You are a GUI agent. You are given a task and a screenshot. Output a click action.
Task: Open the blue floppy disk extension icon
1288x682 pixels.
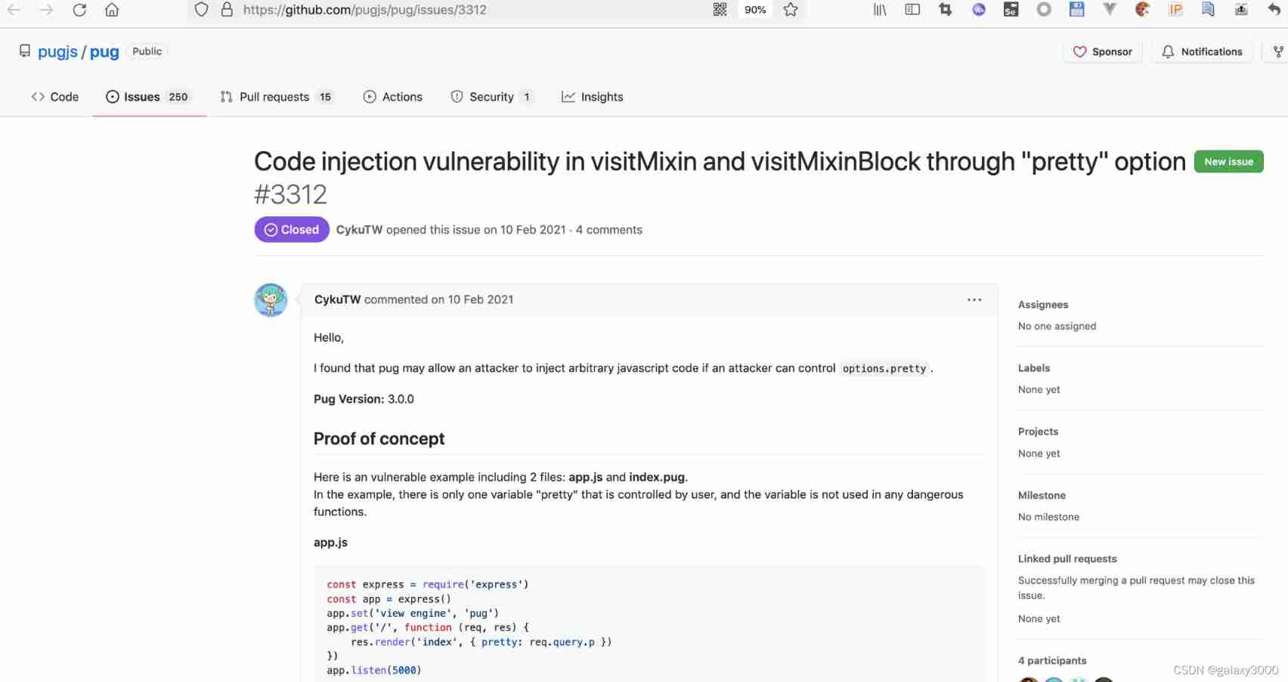(x=1077, y=10)
